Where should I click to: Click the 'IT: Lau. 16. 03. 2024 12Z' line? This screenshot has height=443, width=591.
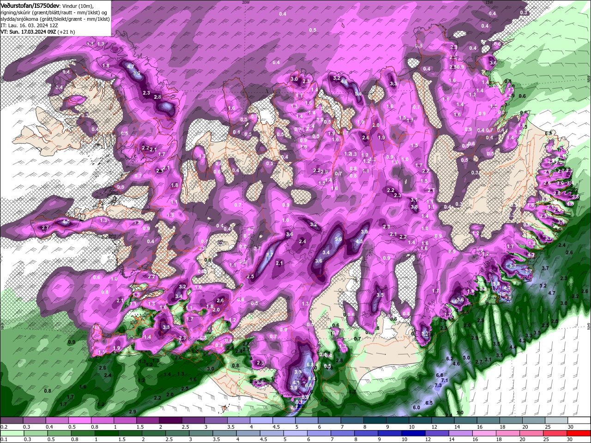[x=29, y=25]
